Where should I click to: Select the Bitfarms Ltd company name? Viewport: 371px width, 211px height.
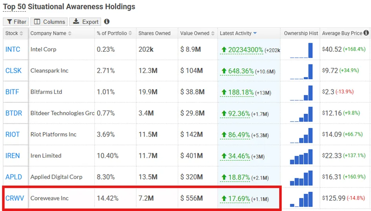pos(46,92)
